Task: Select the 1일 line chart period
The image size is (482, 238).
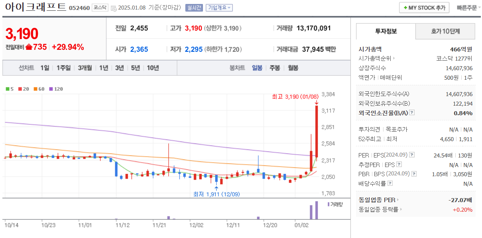Action: 45,68
